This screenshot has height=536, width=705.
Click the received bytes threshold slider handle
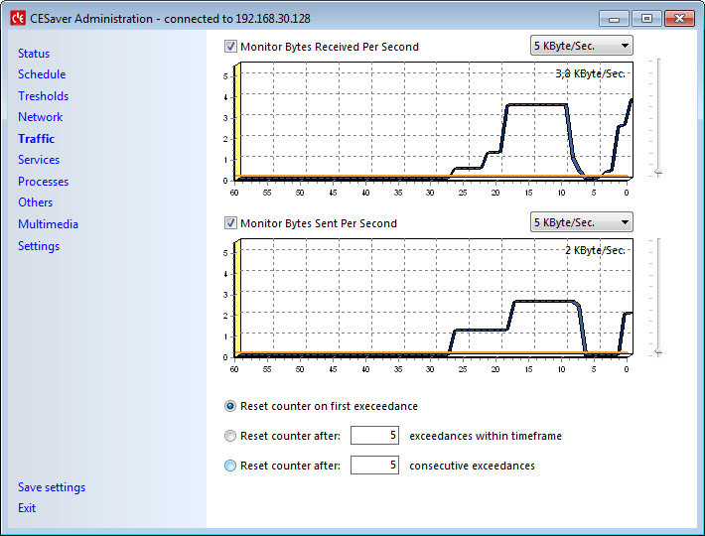[658, 172]
